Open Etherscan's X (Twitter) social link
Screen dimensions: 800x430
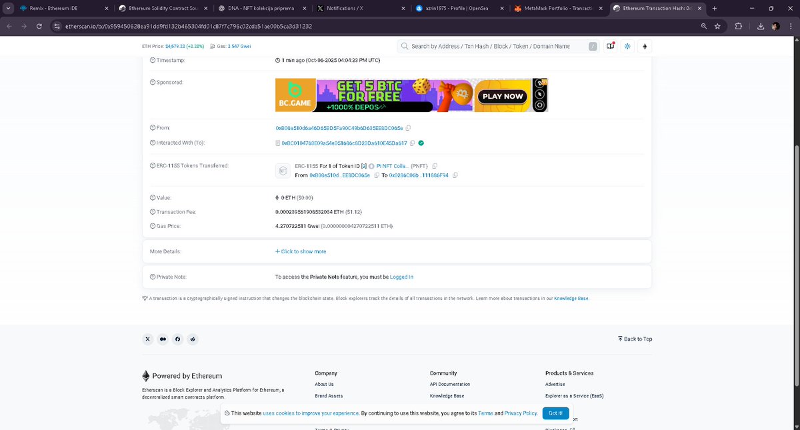point(148,339)
